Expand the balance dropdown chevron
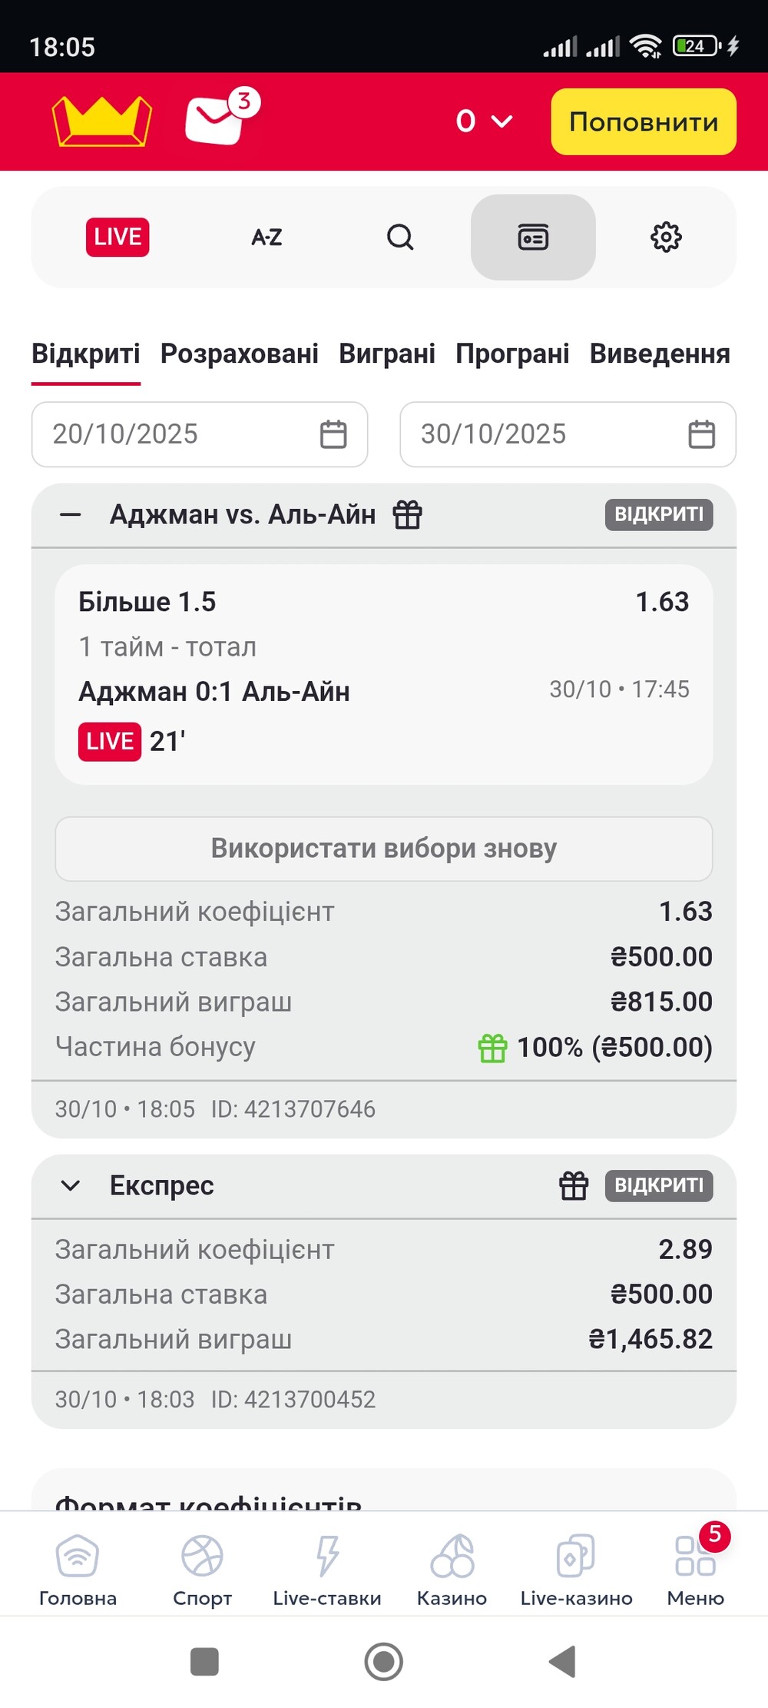Image resolution: width=768 pixels, height=1708 pixels. pos(502,121)
